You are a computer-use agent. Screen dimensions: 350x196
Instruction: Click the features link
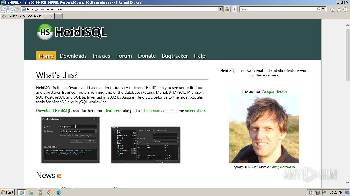point(113,111)
